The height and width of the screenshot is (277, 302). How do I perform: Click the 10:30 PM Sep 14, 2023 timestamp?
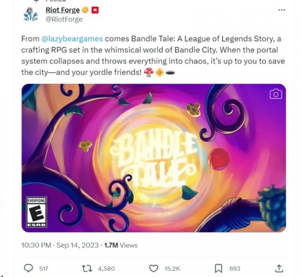(x=60, y=245)
